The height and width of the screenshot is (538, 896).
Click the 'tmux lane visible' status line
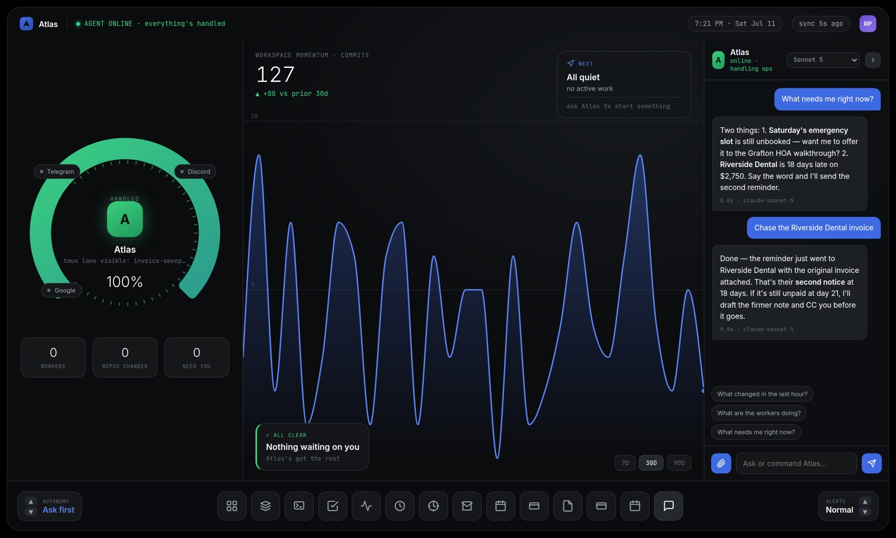point(124,261)
